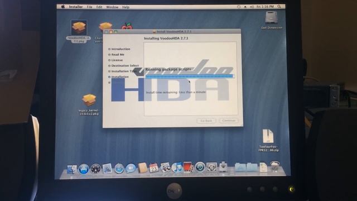Launch iTunes from the dock

point(177,167)
